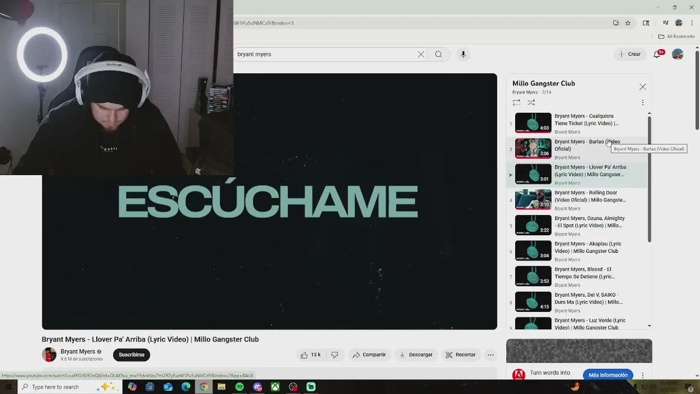Open Microsoft Edge from taskbar
This screenshot has width=700, height=394.
click(x=186, y=387)
